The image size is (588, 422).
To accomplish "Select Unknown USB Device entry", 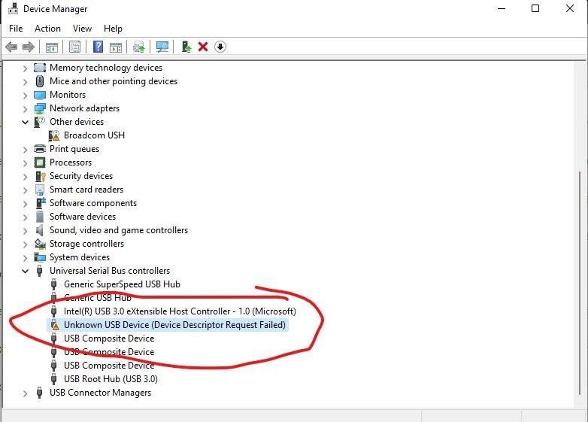I will [x=174, y=325].
